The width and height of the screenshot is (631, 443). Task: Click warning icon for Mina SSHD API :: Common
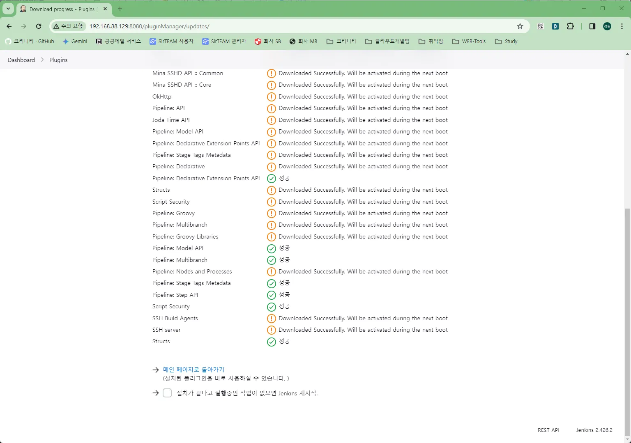271,73
